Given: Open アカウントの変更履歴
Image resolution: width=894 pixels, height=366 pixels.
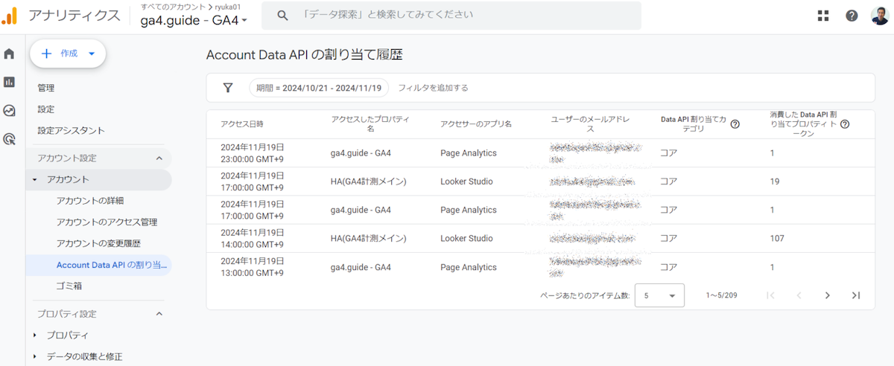Looking at the screenshot, I should point(98,243).
